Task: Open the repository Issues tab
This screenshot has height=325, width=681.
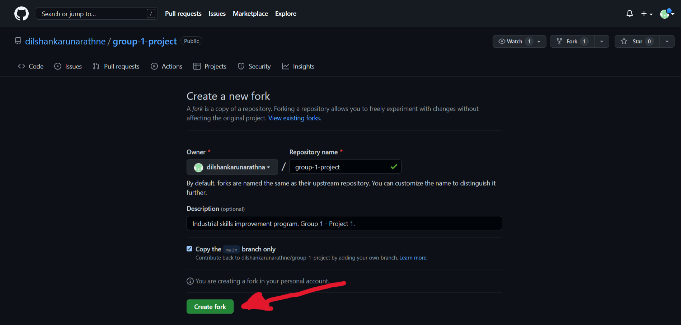Action: pyautogui.click(x=68, y=66)
